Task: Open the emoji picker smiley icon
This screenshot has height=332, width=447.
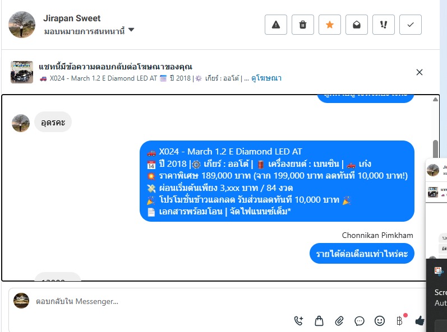Action: tap(380, 321)
